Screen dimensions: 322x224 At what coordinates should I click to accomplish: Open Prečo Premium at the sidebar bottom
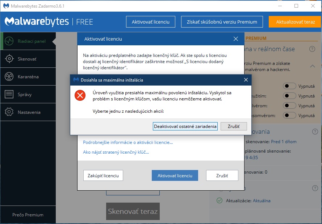pos(28,215)
